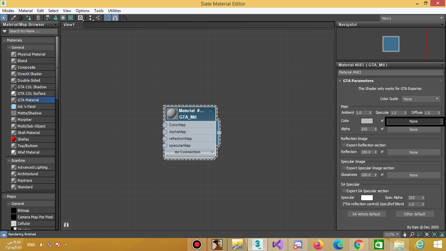Click the binoculars search icon in View1
This screenshot has width=446, height=251.
point(66,225)
